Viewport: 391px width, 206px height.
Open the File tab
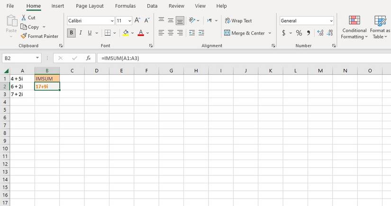[x=10, y=6]
